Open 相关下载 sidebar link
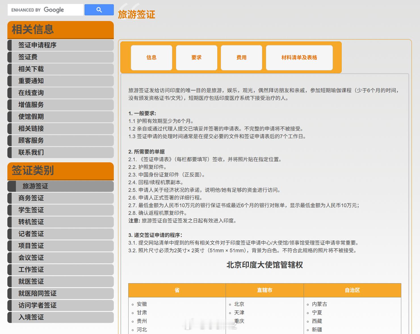 point(60,69)
